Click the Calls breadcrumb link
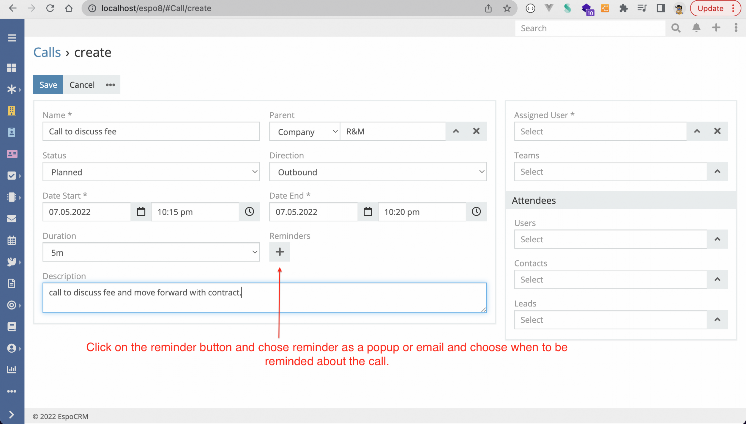The image size is (746, 424). 47,52
